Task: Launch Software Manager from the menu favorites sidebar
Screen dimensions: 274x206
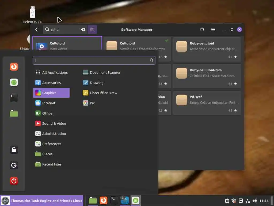Action: pyautogui.click(x=14, y=82)
